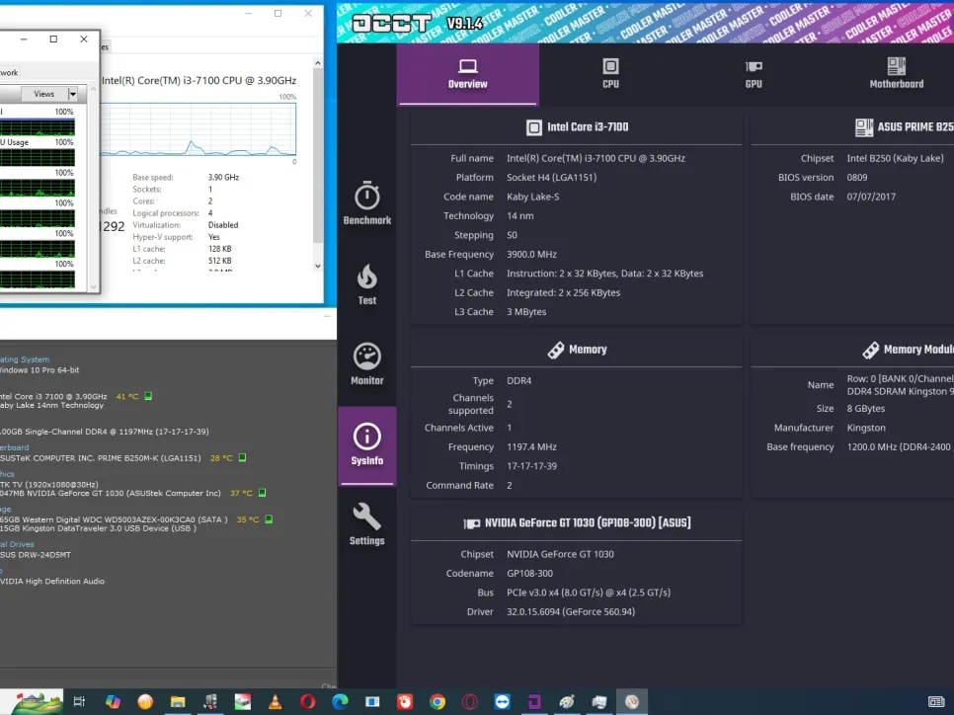Viewport: 954px width, 715px height.
Task: Click the motherboard icon beside ASUS PRIME heading
Action: [x=863, y=127]
